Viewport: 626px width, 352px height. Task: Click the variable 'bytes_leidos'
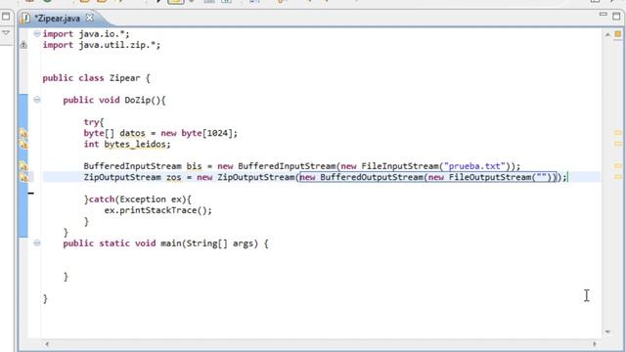135,145
